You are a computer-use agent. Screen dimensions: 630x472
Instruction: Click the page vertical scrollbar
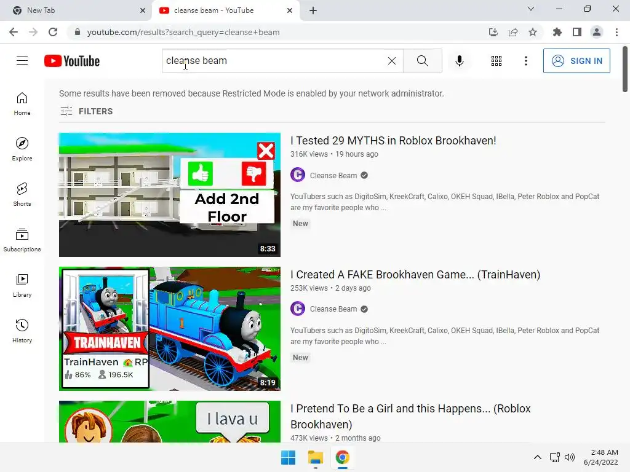[625, 69]
